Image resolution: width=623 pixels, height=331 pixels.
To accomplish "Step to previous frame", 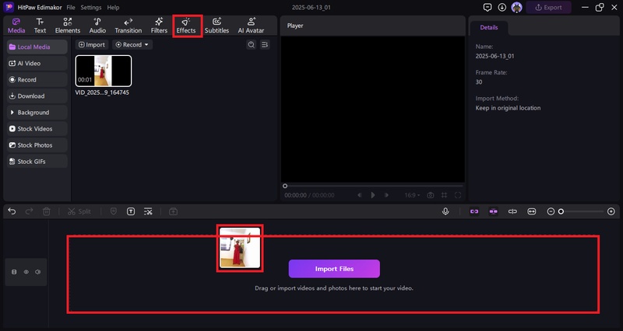I will point(359,195).
